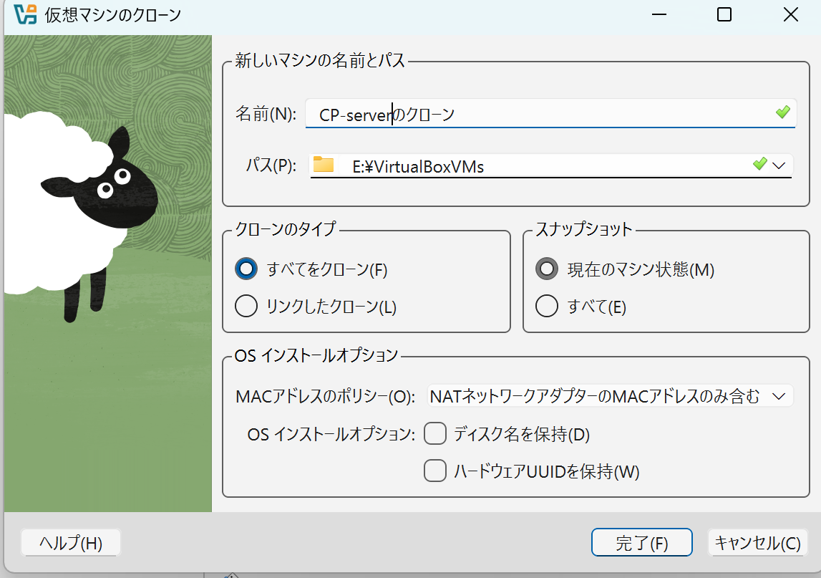Choose 現在のマシン状態 snapshot option
Screen dimensions: 821x578
547,269
